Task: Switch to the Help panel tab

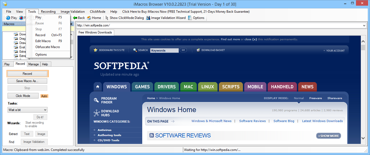Action: click(45, 64)
